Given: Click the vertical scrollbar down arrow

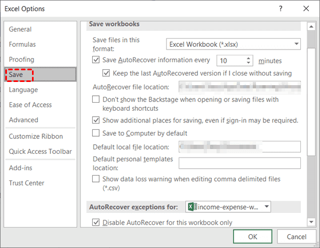Looking at the screenshot, I should point(311,221).
